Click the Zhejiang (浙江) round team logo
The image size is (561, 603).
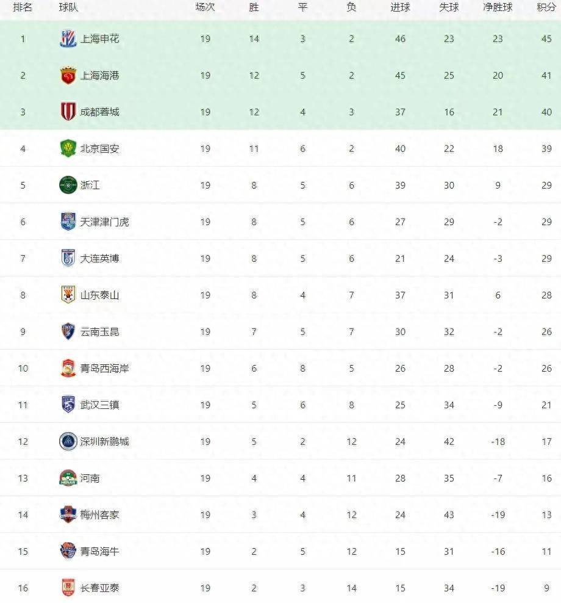[68, 185]
